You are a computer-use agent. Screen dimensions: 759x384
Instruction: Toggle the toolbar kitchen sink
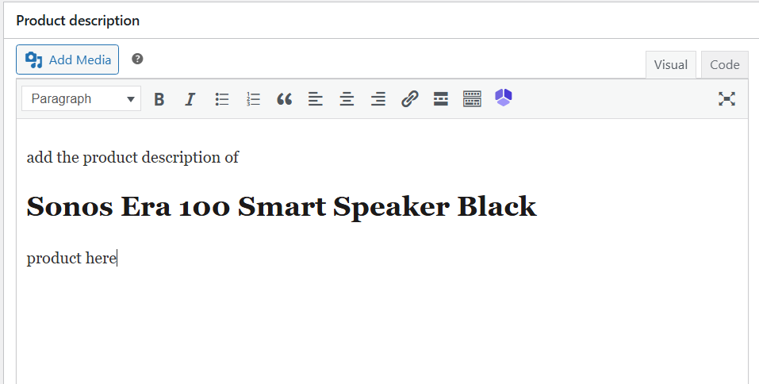click(x=472, y=99)
